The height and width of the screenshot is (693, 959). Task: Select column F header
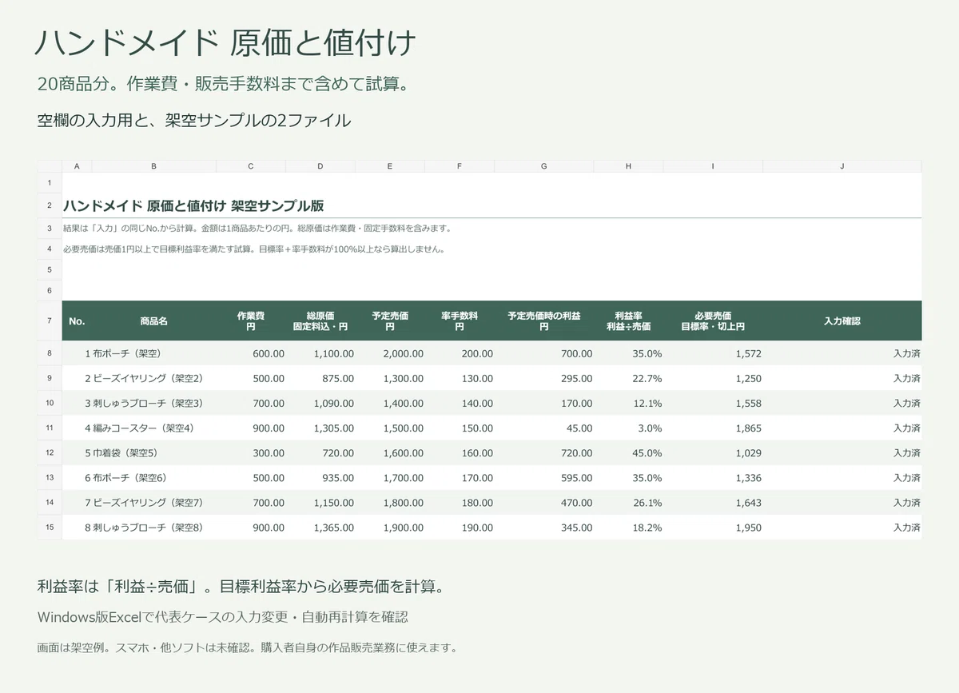click(459, 166)
